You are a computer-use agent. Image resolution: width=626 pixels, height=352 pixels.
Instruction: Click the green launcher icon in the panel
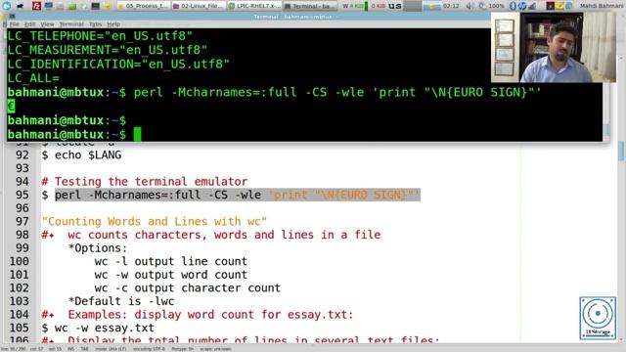click(72, 6)
